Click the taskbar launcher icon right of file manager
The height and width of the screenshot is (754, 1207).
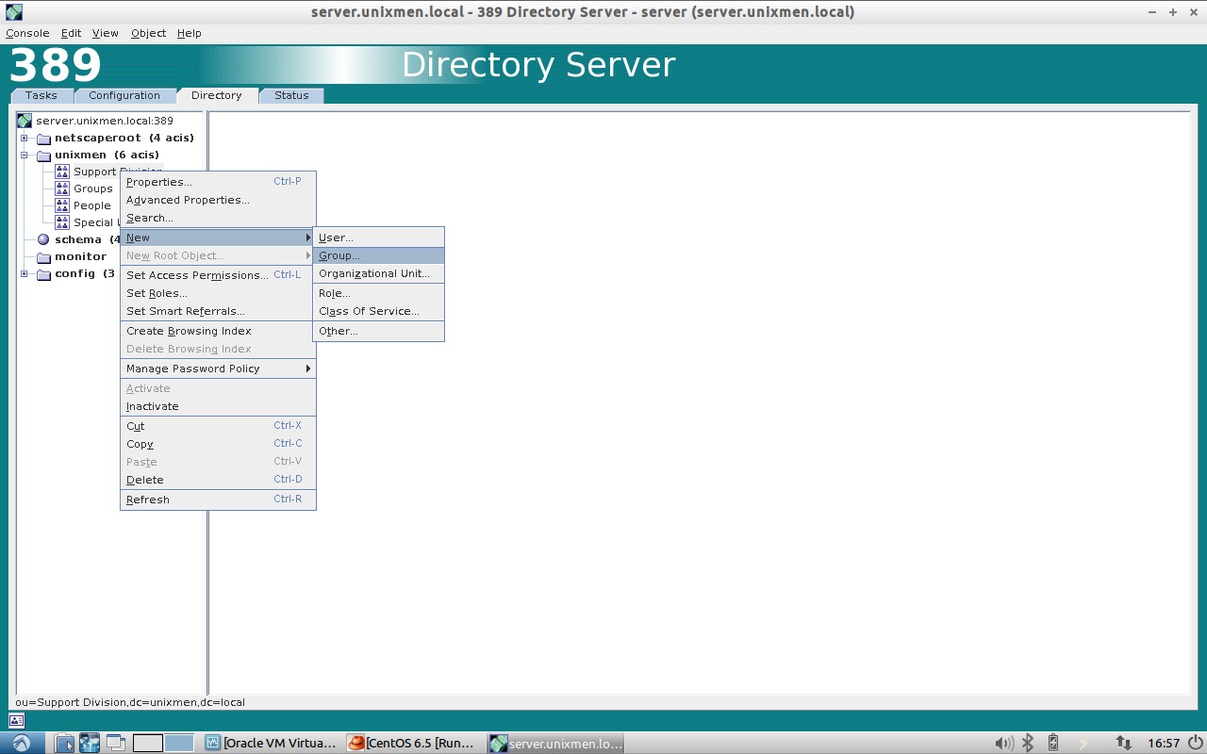point(90,743)
